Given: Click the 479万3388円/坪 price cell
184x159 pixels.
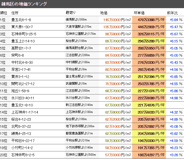Looking at the screenshot, I should coord(149,20).
